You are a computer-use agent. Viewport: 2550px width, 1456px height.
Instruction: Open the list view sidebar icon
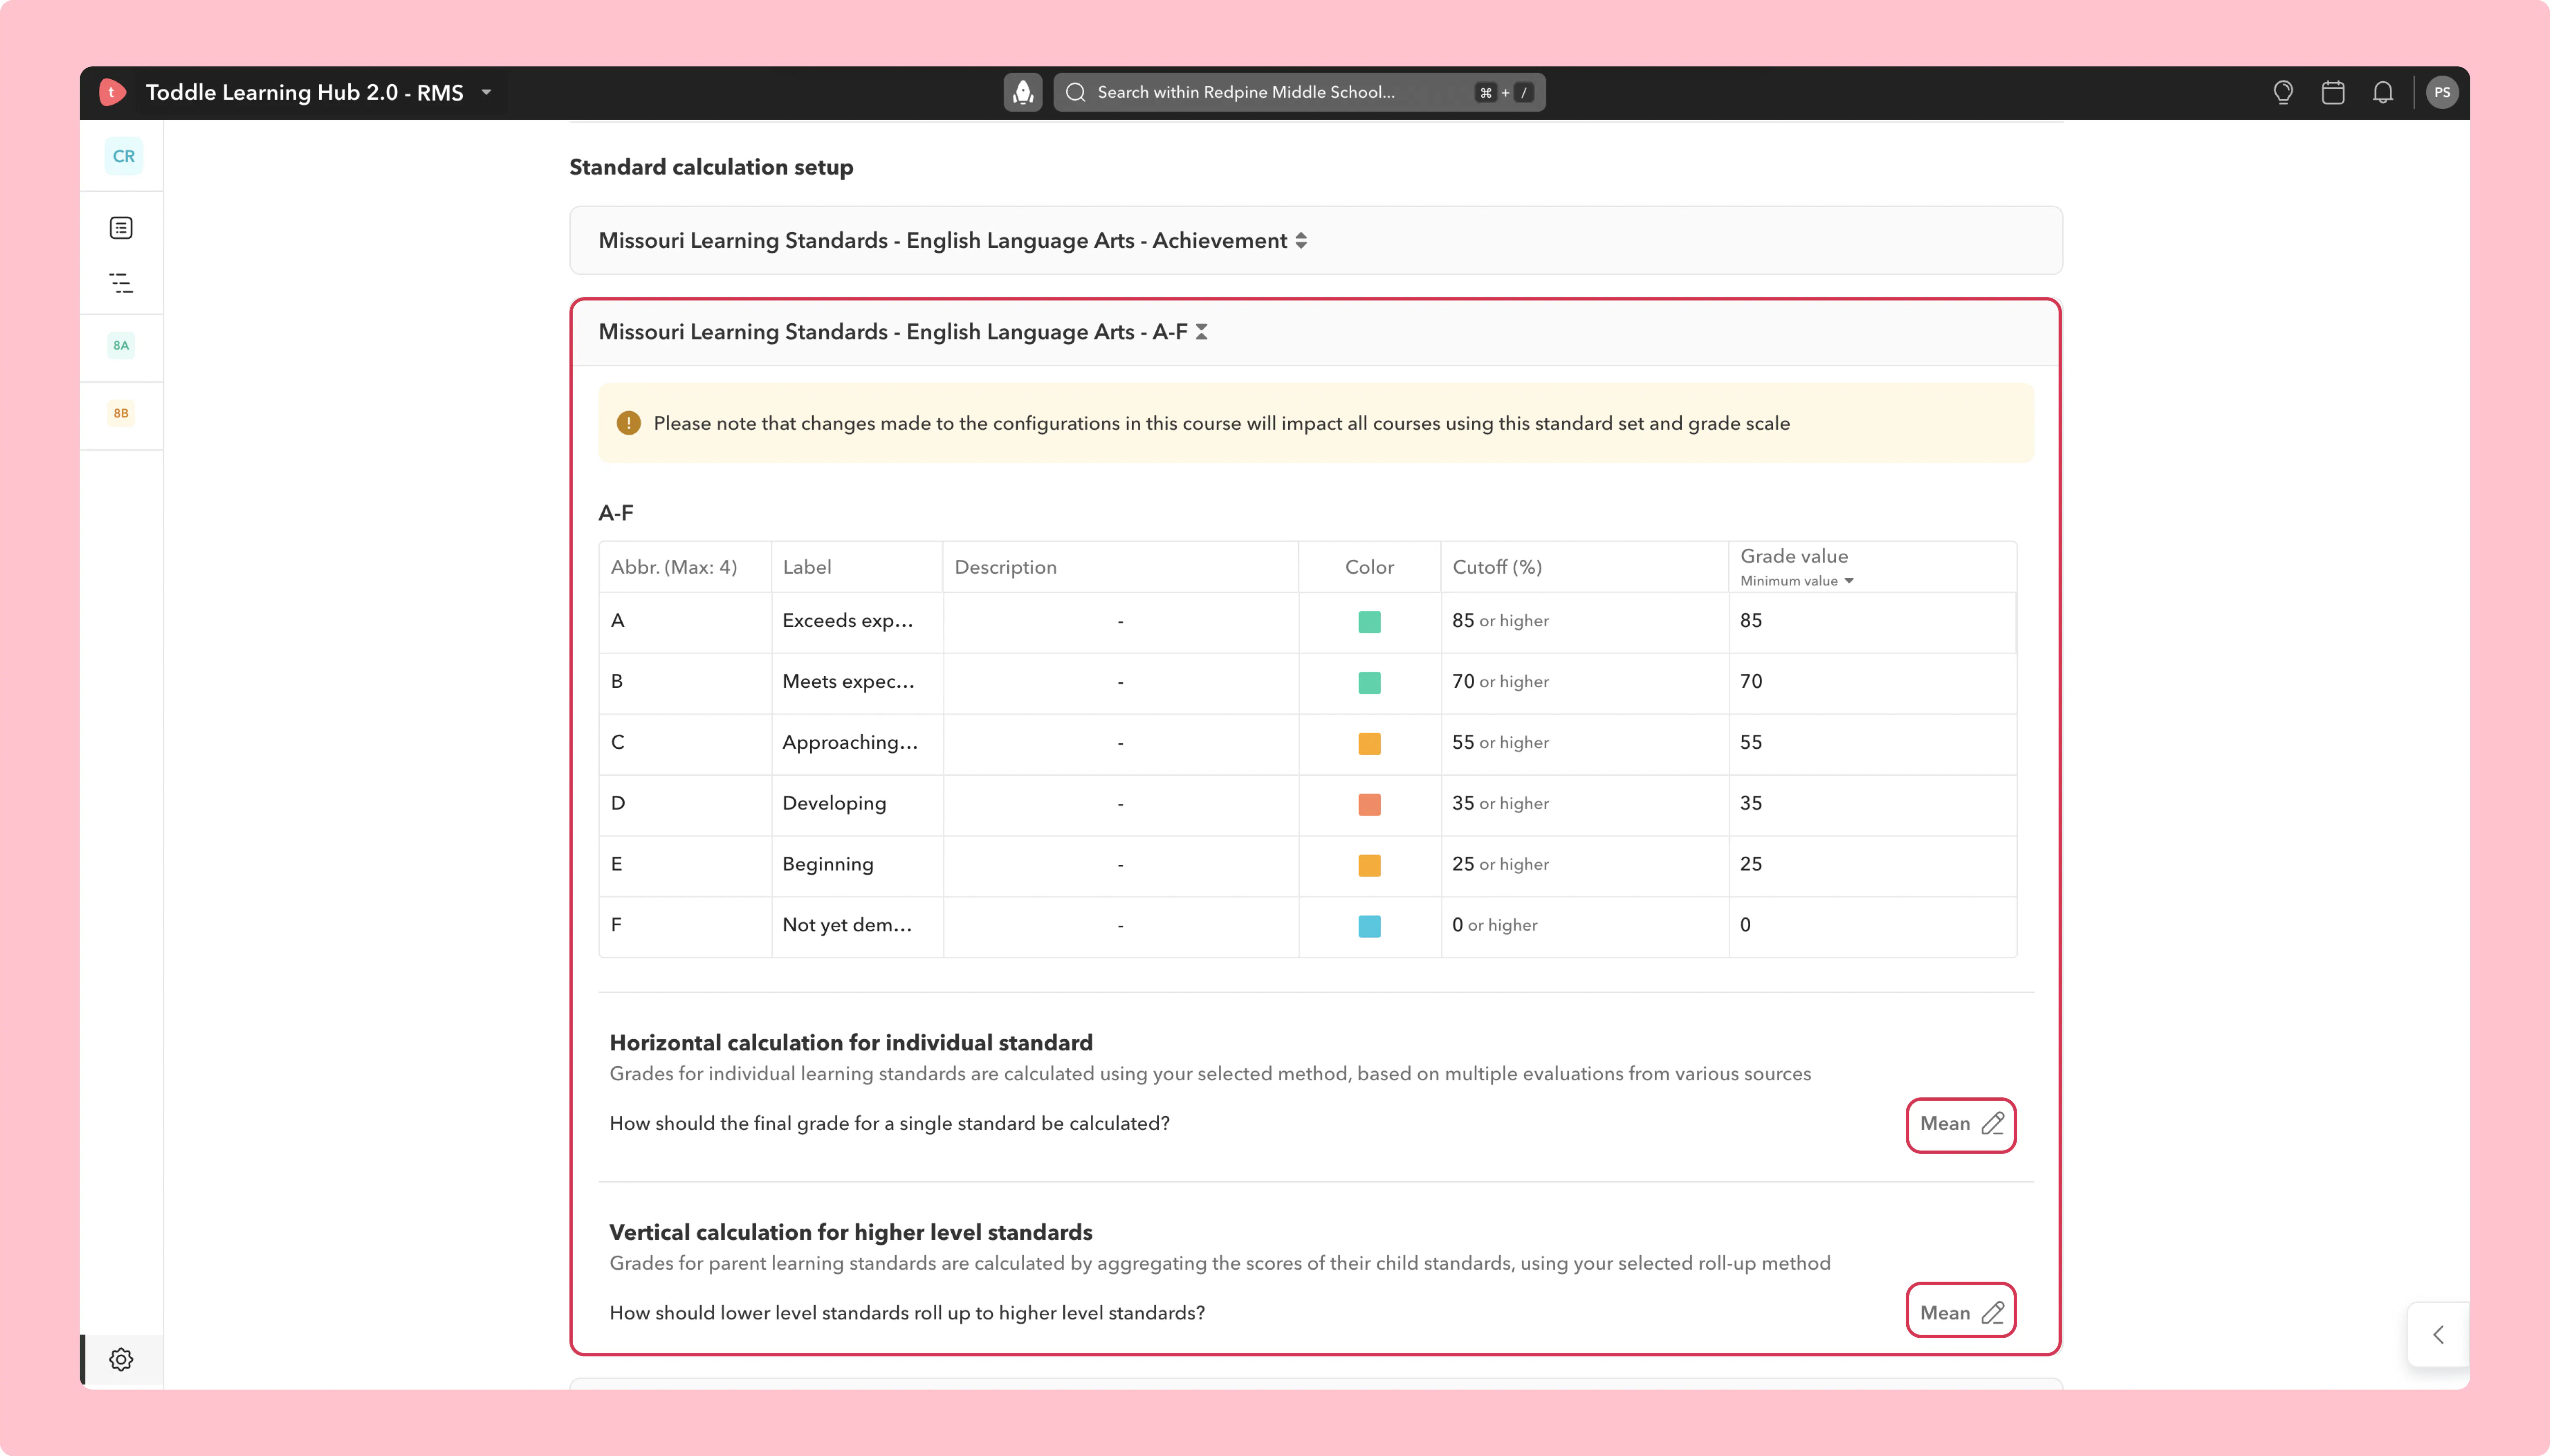[121, 228]
